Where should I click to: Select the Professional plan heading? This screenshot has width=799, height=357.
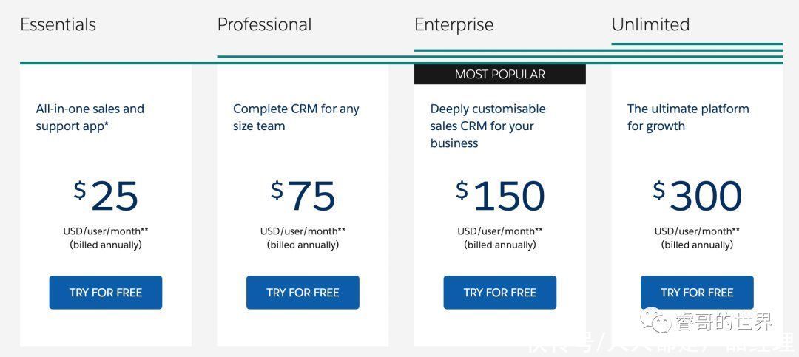coord(264,24)
